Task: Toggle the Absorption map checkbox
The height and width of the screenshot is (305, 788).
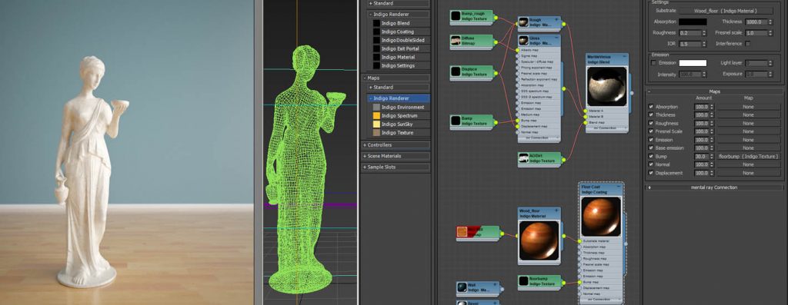Action: pos(651,107)
